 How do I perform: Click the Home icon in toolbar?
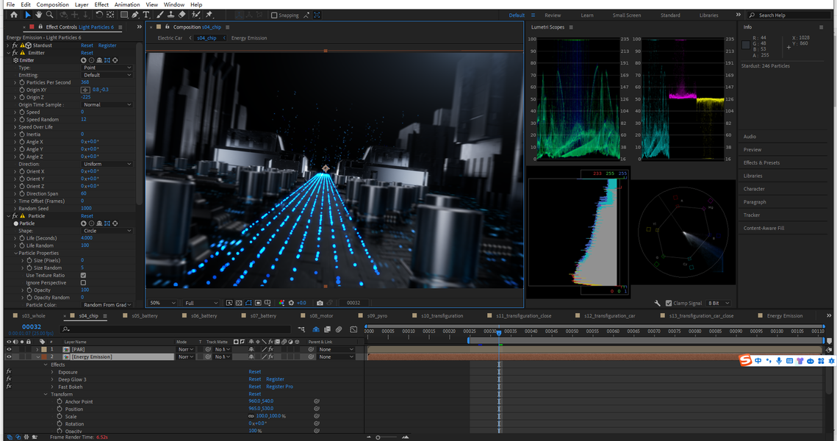click(13, 15)
